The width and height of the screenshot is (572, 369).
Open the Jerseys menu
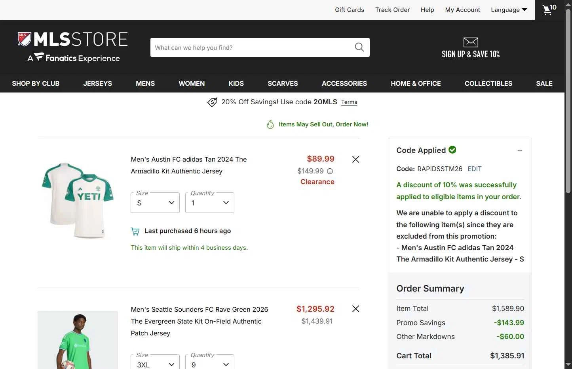tap(98, 83)
